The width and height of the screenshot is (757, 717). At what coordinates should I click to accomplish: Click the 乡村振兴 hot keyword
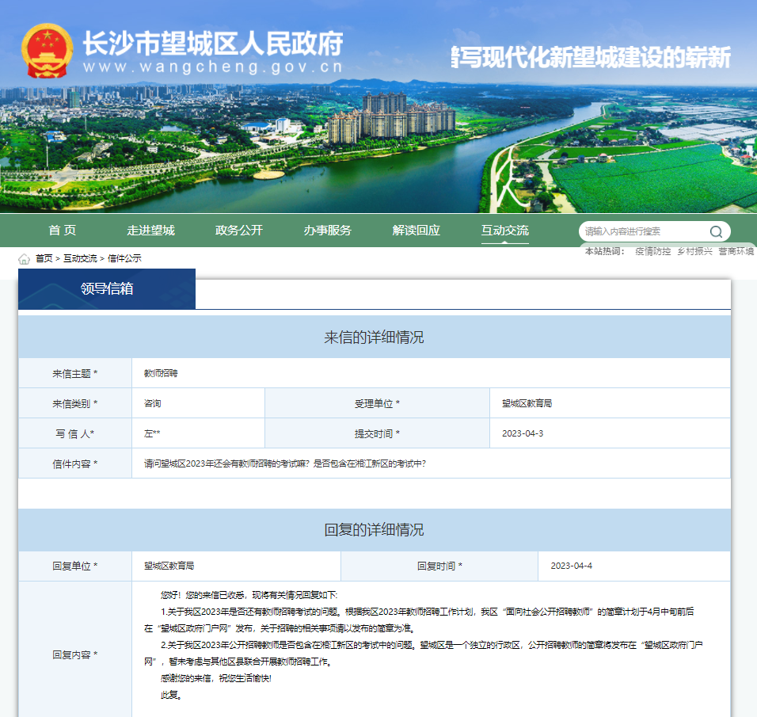click(x=694, y=251)
